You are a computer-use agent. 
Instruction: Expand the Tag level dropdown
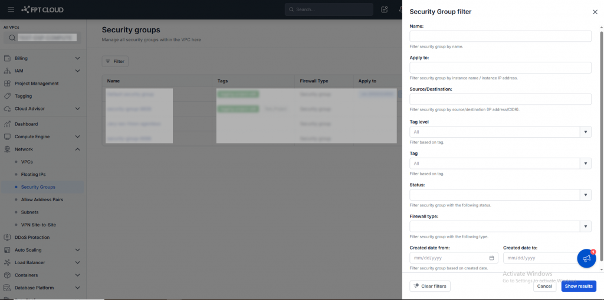(586, 132)
